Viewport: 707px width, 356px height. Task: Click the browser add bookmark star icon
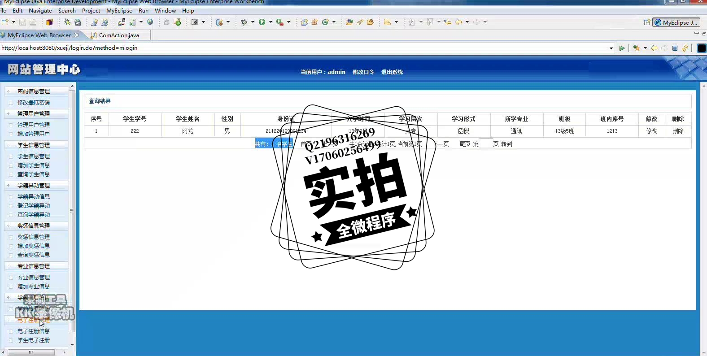pos(636,48)
